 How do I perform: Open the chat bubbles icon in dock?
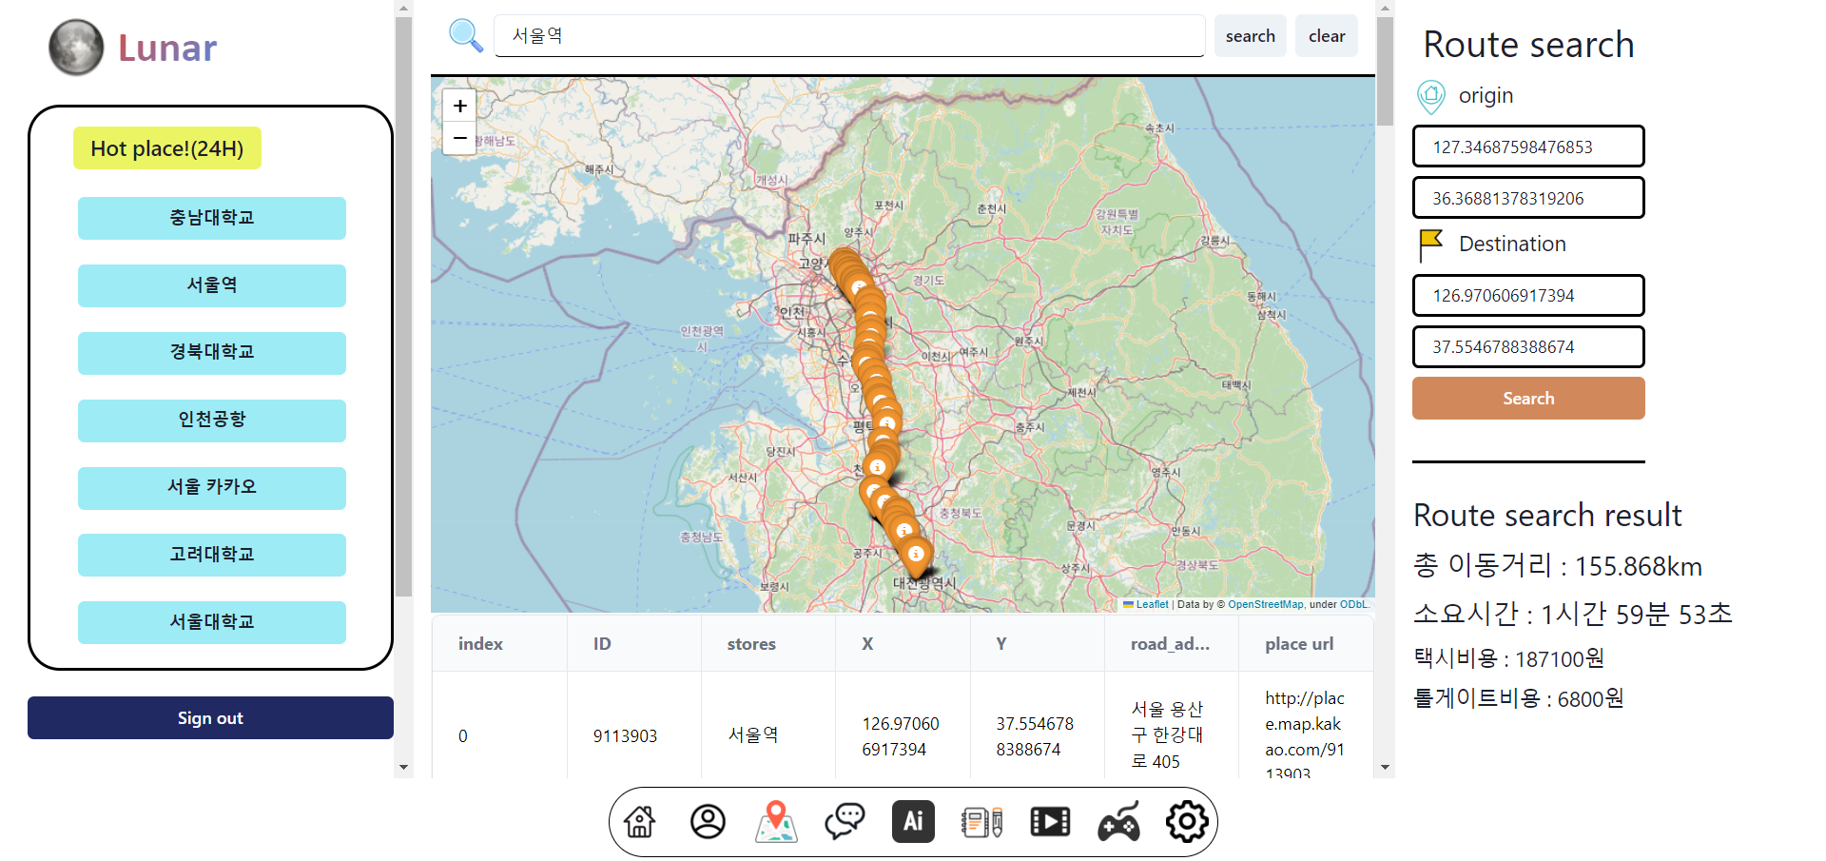(x=845, y=821)
